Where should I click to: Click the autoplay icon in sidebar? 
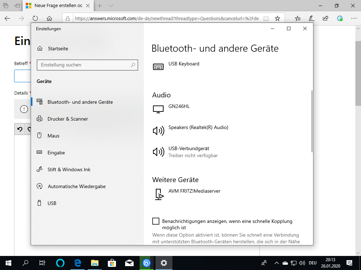[x=39, y=186]
